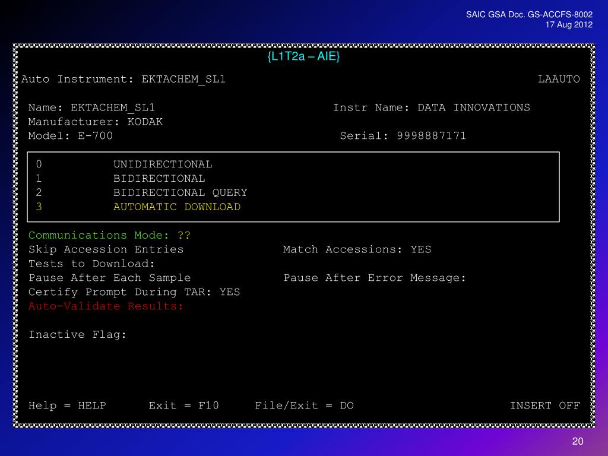Click the red Auto-Validate Results field
Viewport: 608px width, 456px height.
pyautogui.click(x=106, y=306)
